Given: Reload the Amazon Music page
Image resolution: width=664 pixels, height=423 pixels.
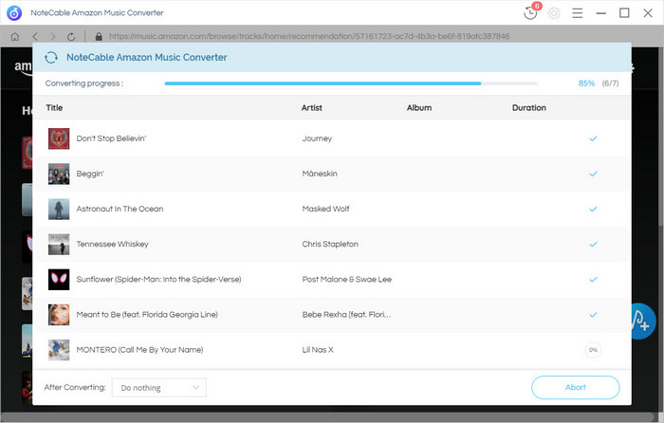Looking at the screenshot, I should pos(71,37).
